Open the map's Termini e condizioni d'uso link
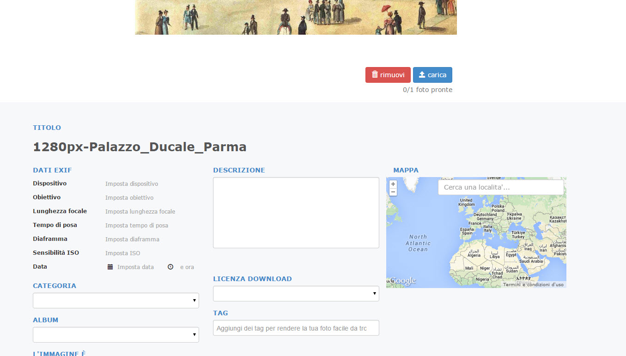The height and width of the screenshot is (356, 626). tap(533, 285)
